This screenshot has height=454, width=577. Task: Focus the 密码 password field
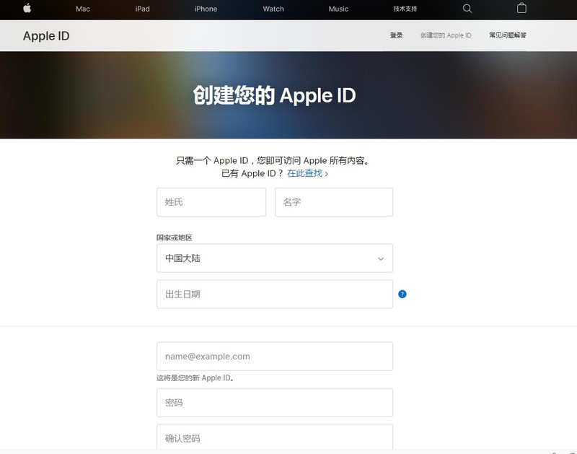point(274,403)
